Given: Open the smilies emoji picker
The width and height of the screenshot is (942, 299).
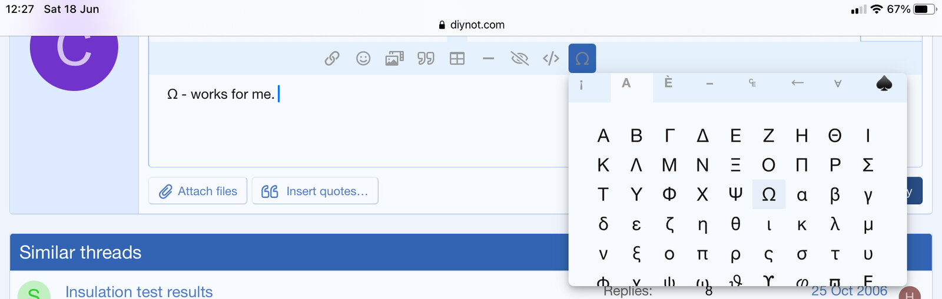Looking at the screenshot, I should pyautogui.click(x=363, y=58).
